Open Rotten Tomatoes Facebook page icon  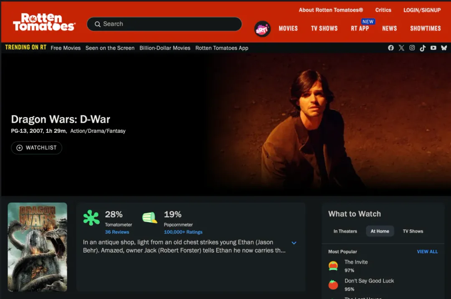tap(390, 48)
